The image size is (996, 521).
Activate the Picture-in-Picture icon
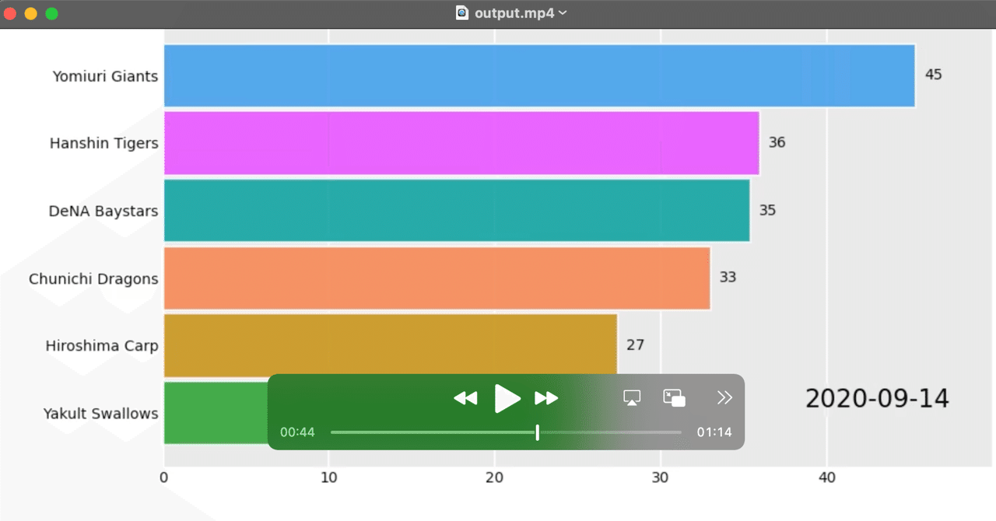tap(674, 397)
